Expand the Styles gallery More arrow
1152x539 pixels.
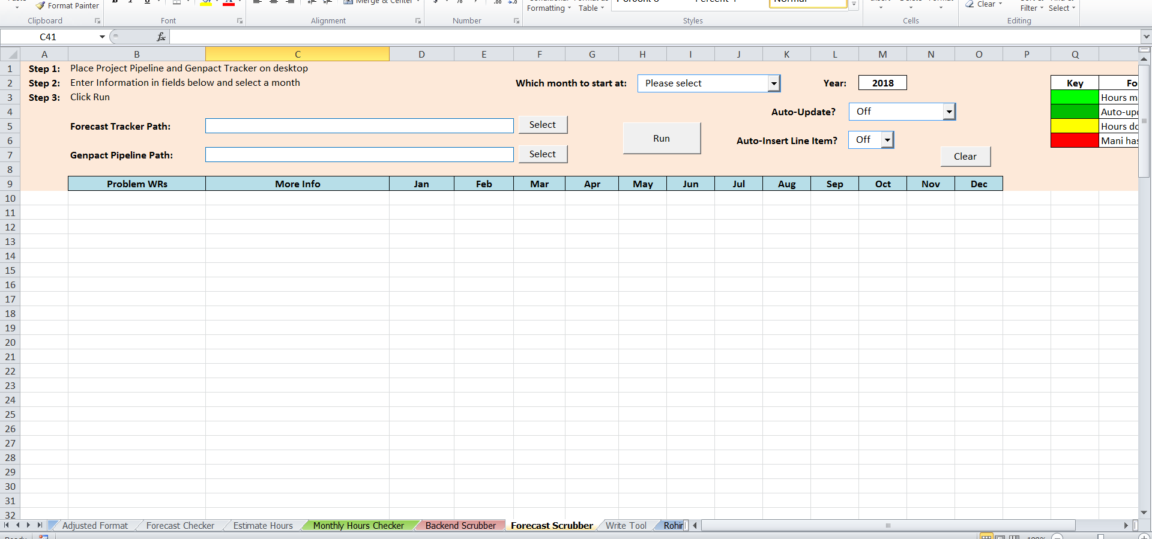tap(854, 4)
